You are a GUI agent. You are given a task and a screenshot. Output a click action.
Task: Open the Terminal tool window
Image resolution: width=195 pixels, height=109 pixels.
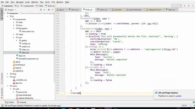22,102
